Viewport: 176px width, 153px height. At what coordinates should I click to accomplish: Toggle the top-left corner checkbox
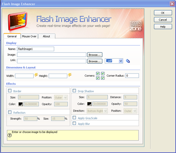click(98, 74)
